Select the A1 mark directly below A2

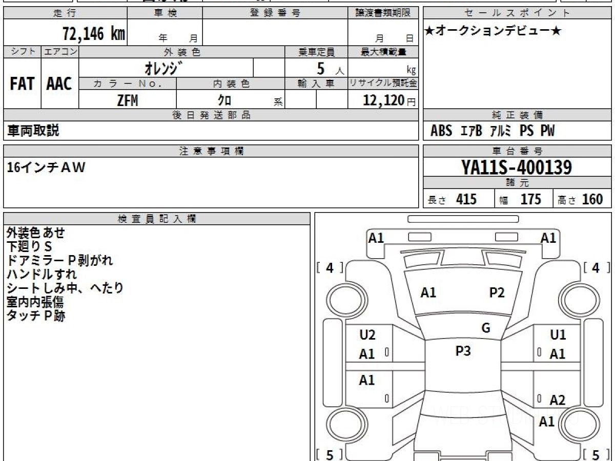click(x=547, y=422)
